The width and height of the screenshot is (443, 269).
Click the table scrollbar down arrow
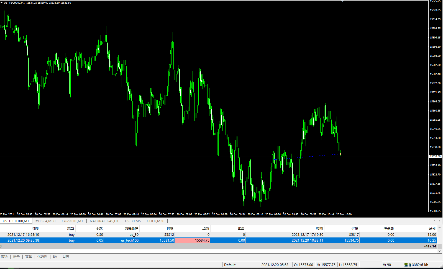pyautogui.click(x=440, y=251)
